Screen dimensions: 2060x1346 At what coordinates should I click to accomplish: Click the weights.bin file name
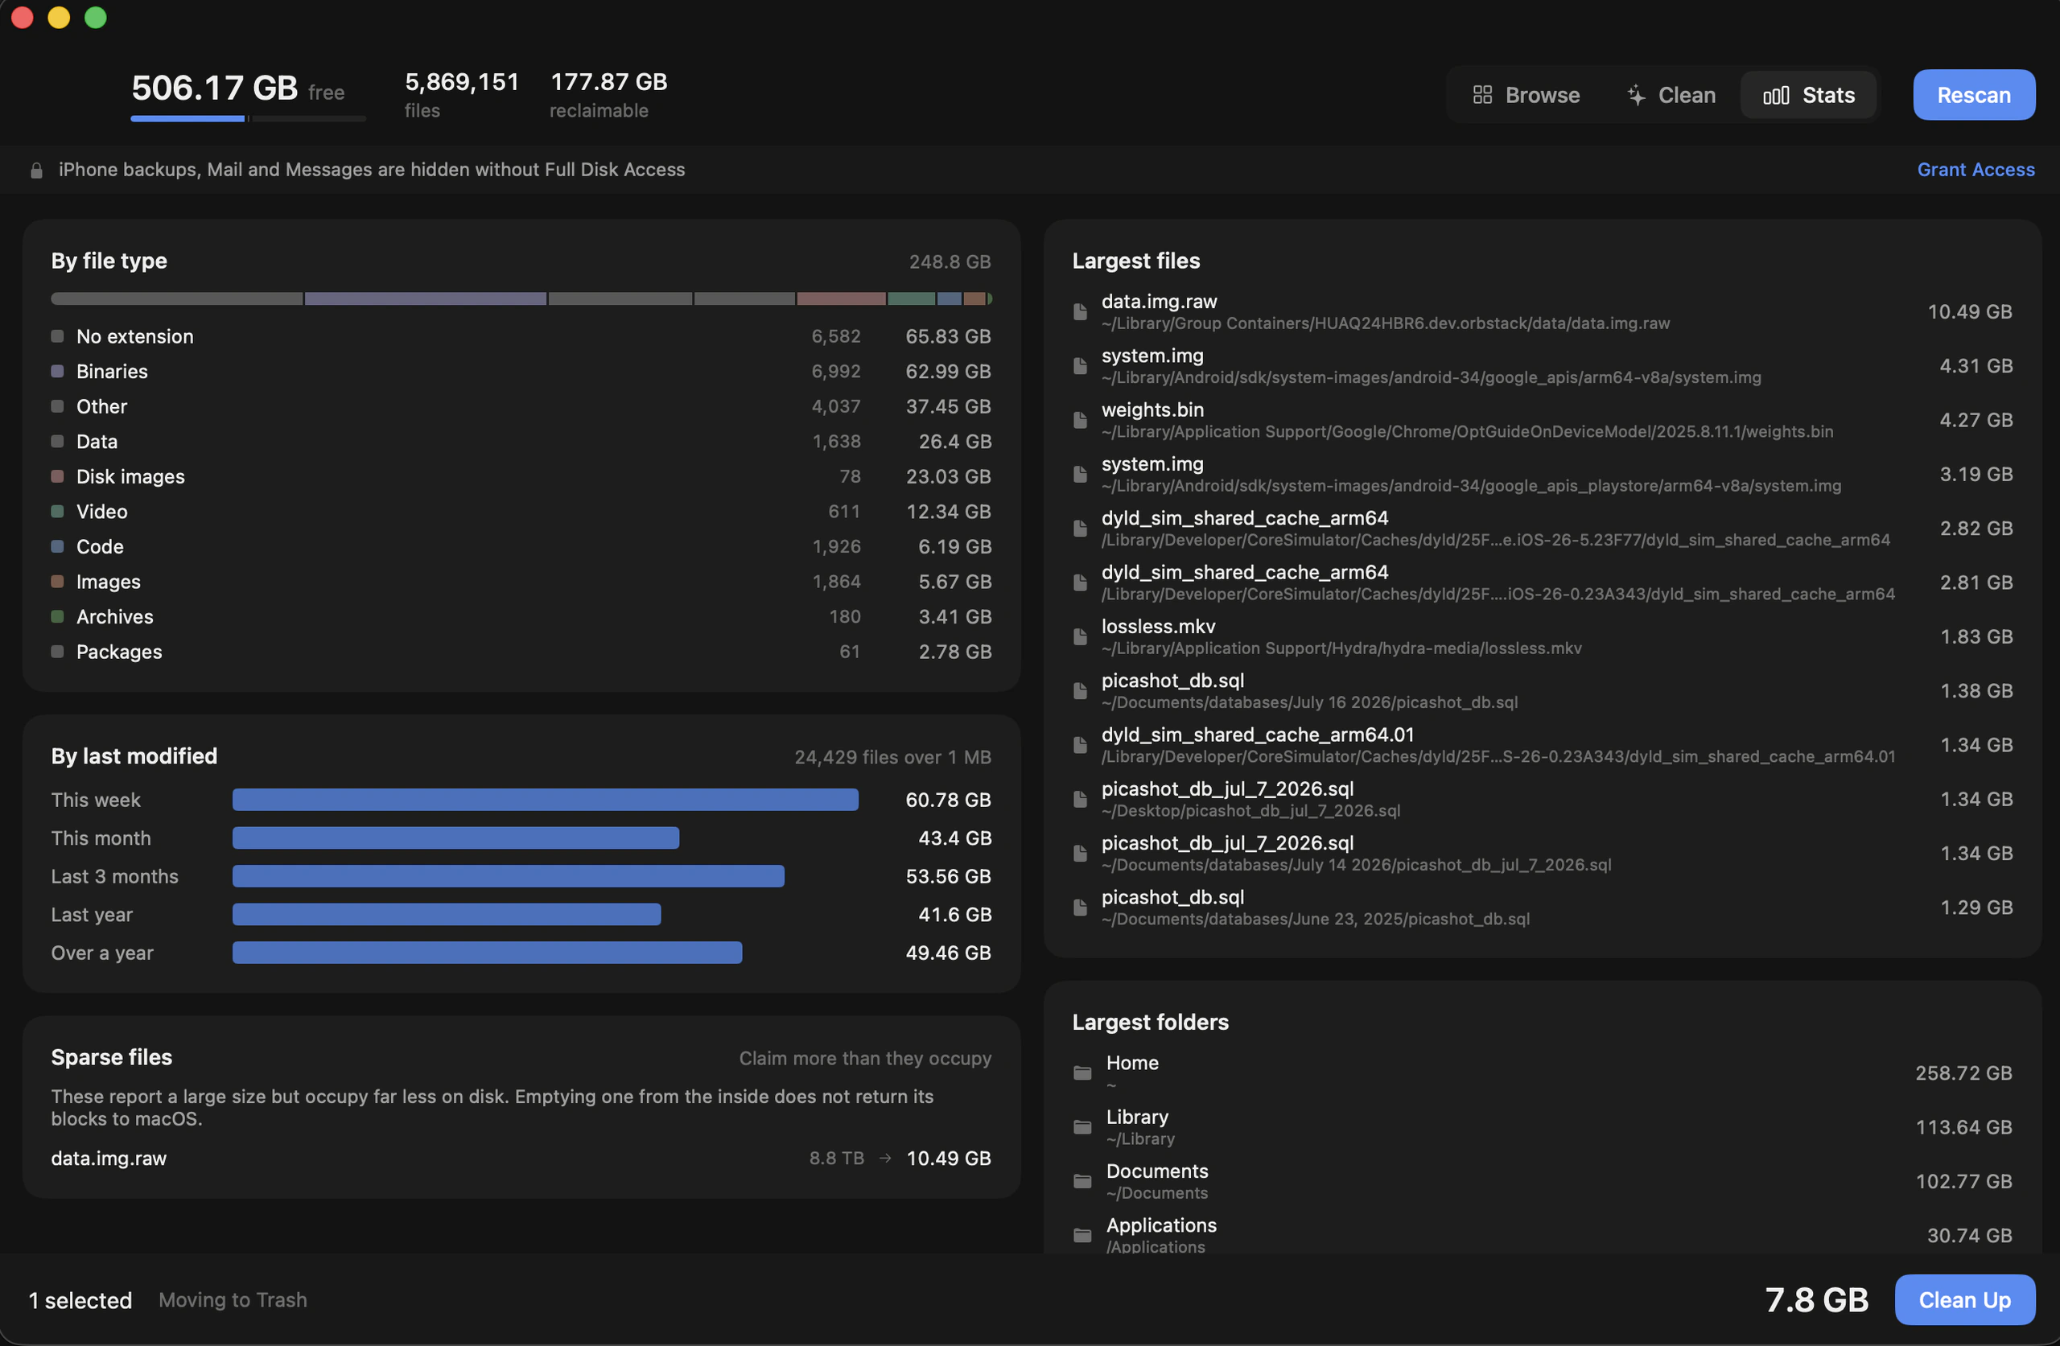pos(1152,410)
